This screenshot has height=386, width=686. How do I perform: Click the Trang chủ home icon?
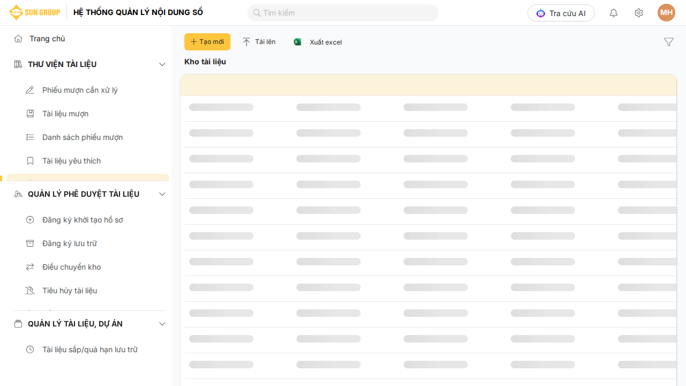[18, 39]
